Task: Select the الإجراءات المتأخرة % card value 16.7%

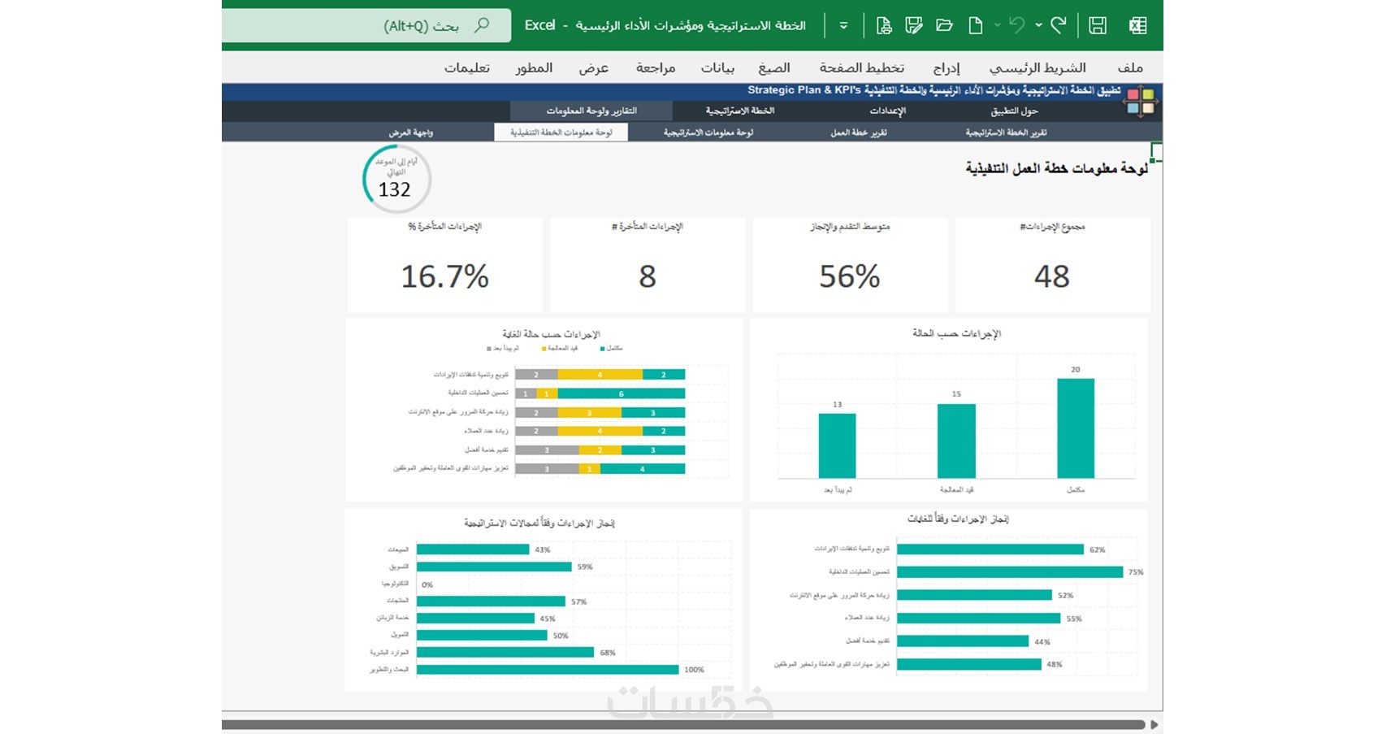Action: coord(445,276)
